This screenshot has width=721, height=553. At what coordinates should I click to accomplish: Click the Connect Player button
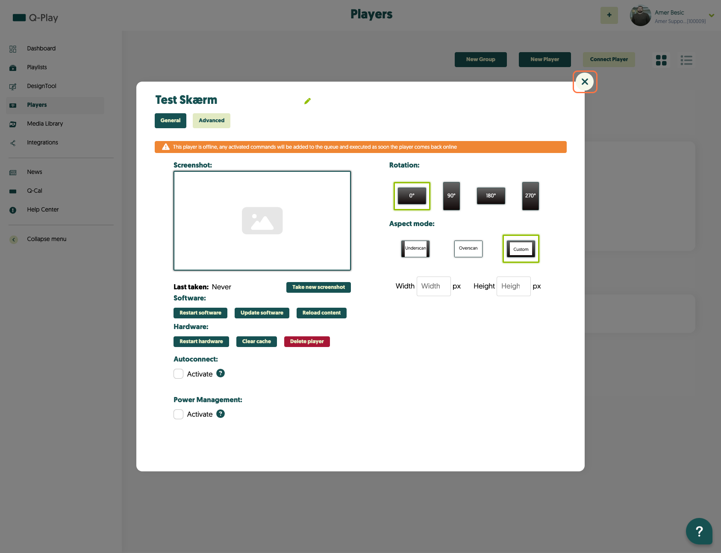pos(609,59)
